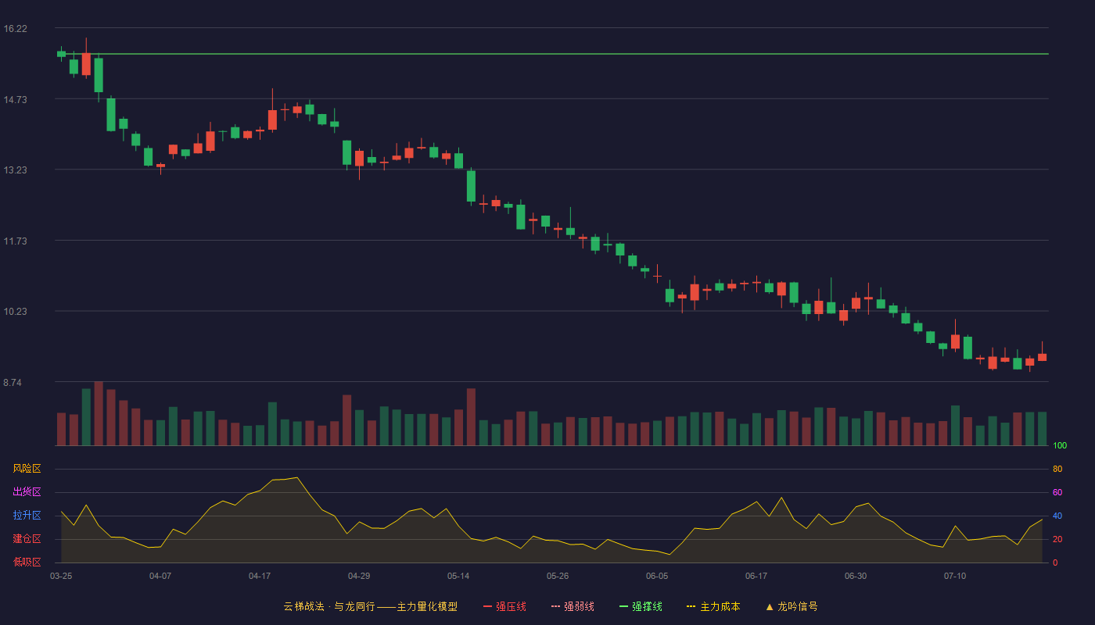Click the 风险区 zone label
Screen dimensions: 1095x625
coord(27,469)
